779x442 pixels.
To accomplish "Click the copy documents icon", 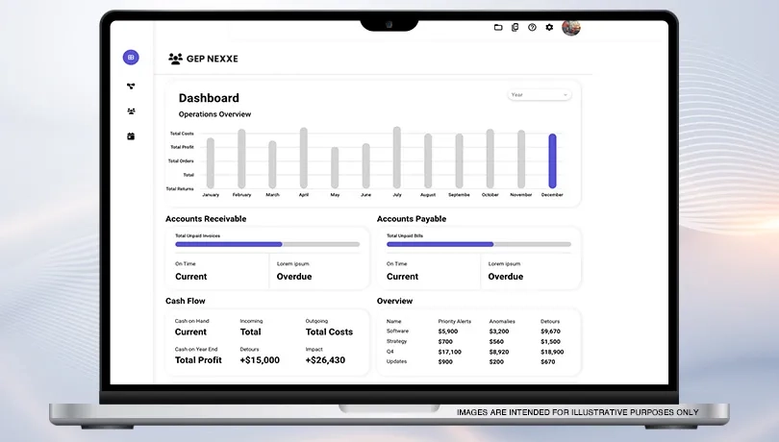I will point(515,28).
